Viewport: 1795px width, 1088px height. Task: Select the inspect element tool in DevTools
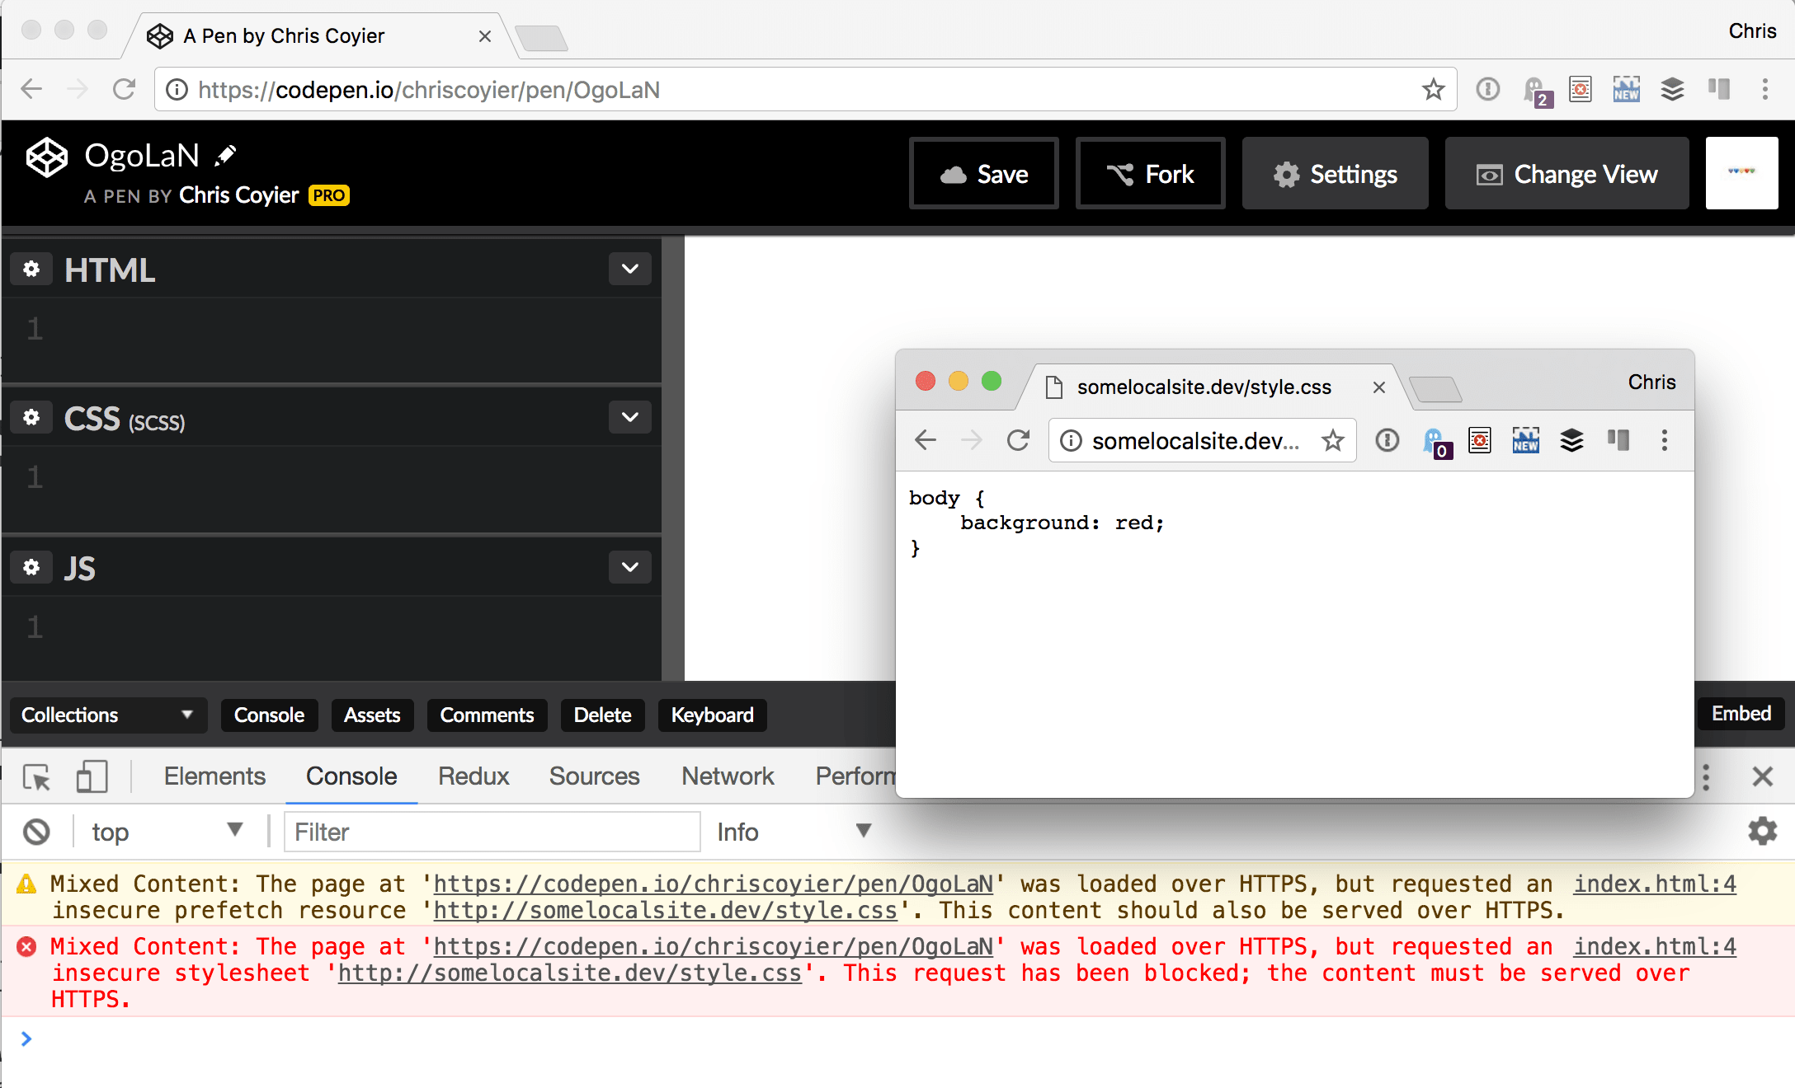pyautogui.click(x=35, y=776)
